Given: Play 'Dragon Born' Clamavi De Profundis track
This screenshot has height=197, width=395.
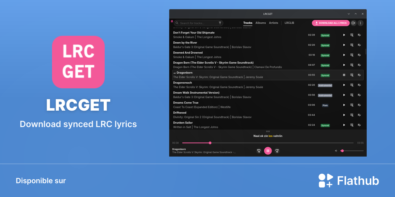Looking at the screenshot, I should 344,65.
